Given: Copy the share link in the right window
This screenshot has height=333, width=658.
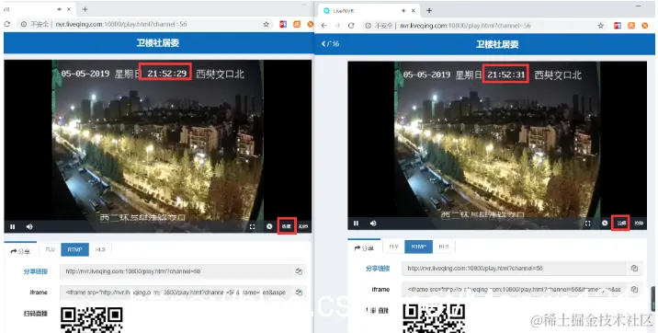Looking at the screenshot, I should tap(634, 268).
